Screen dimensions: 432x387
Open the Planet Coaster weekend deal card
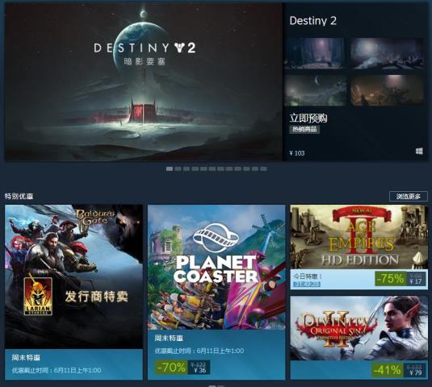(216, 292)
